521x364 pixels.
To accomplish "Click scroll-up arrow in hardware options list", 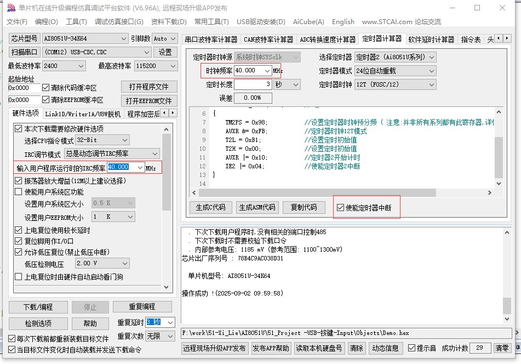I will tap(167, 128).
